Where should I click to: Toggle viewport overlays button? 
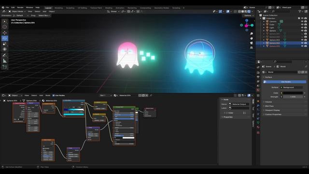(x=228, y=12)
